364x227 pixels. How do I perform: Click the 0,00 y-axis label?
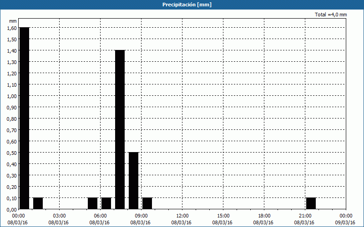click(12, 209)
